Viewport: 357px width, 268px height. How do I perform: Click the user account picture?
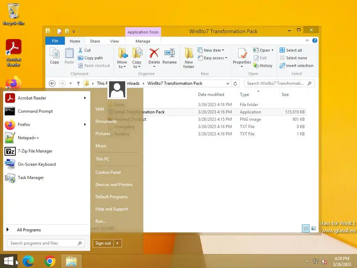117,90
